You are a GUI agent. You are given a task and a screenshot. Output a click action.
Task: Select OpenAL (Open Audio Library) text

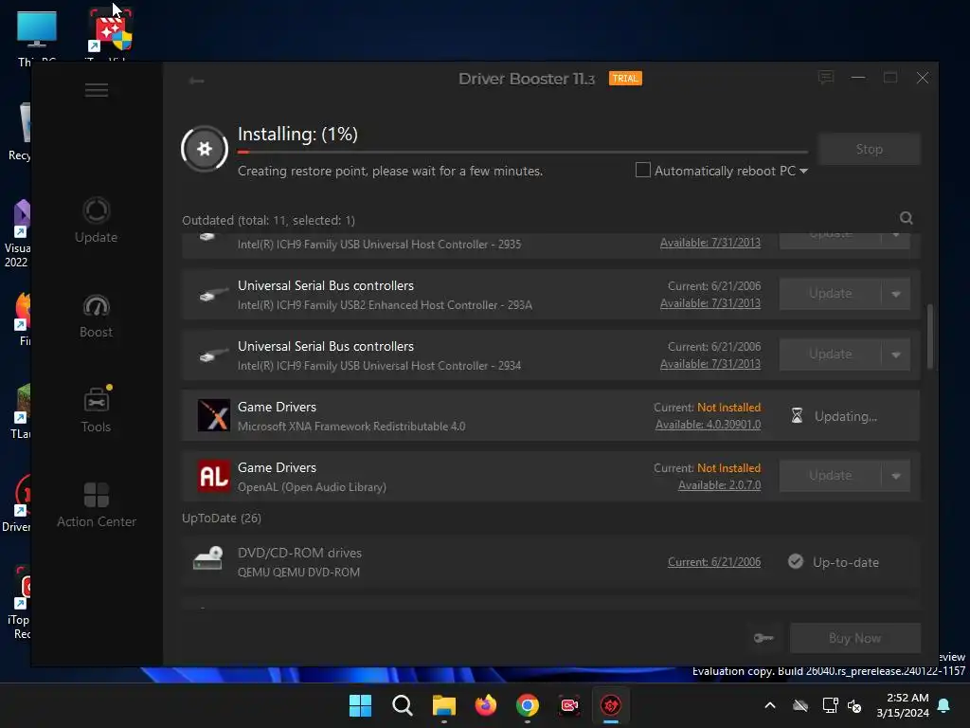click(312, 487)
